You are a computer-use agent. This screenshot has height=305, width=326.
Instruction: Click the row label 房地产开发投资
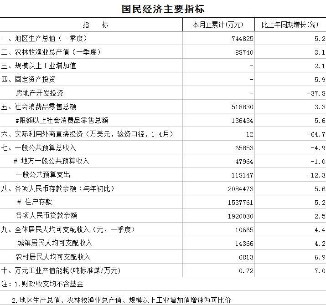39,93
